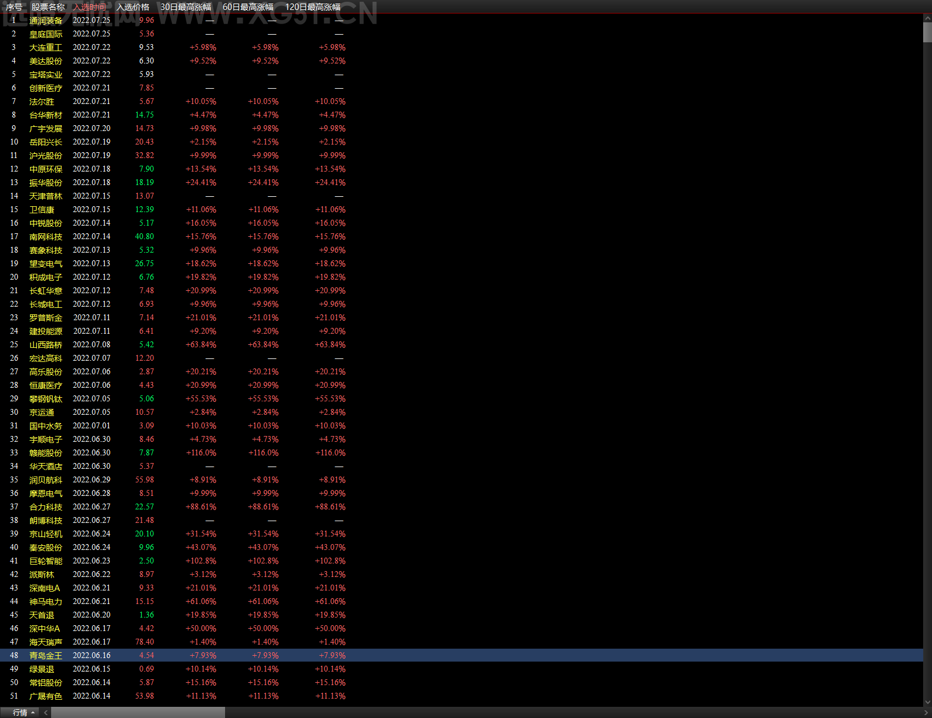
Task: Select stock 沪光股份
Action: [x=46, y=156]
